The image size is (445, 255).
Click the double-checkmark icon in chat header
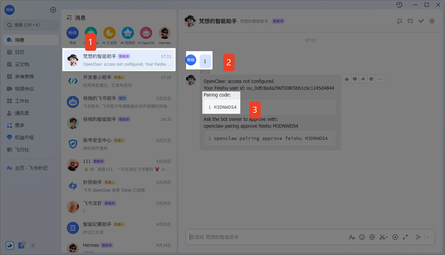(421, 21)
